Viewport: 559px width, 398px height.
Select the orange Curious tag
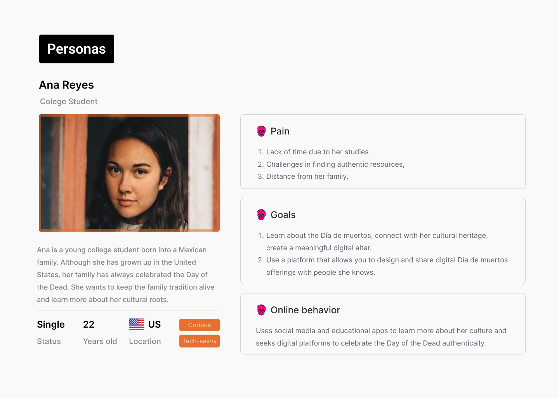tap(200, 325)
